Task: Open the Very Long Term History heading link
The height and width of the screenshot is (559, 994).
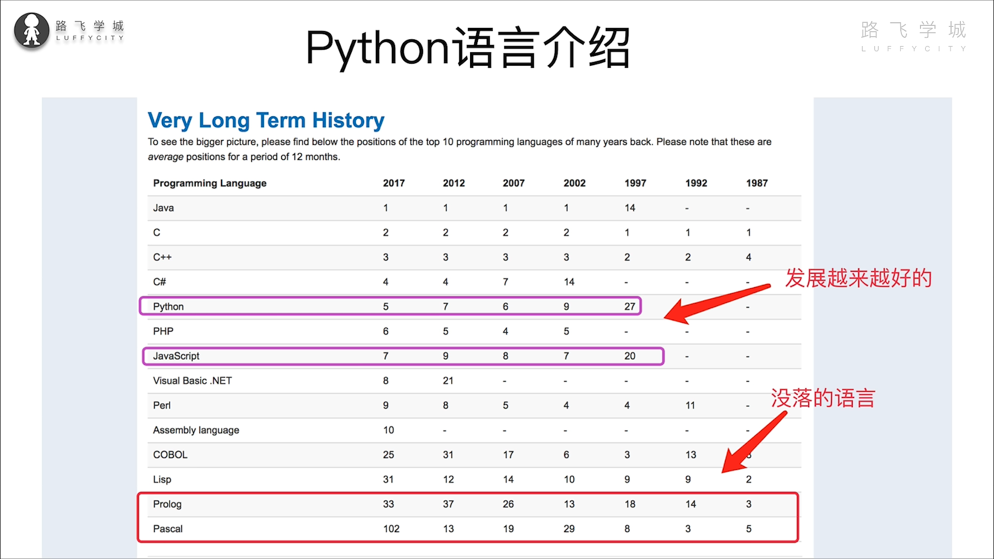Action: pyautogui.click(x=266, y=120)
